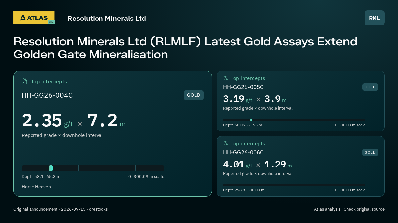Select the hole ID HH-GG26-005C
The image size is (398, 223).
(243, 87)
